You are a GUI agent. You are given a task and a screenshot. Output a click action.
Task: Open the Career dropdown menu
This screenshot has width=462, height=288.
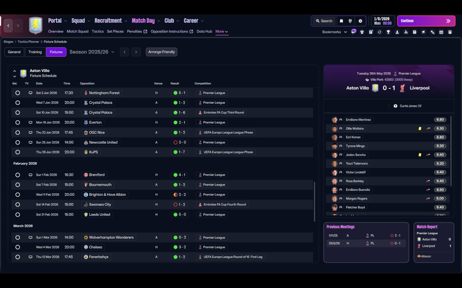coord(194,21)
